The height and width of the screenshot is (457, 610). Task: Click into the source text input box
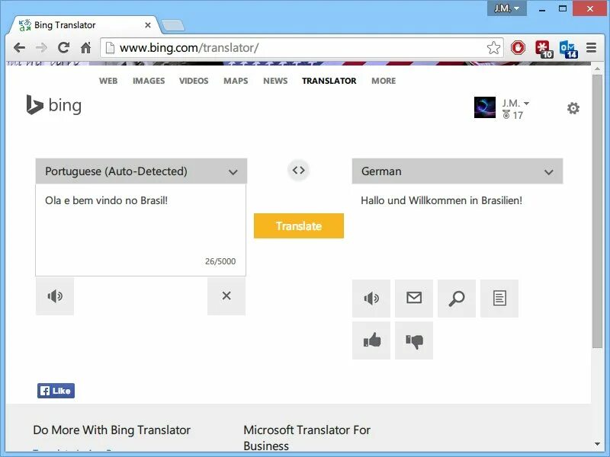click(x=141, y=230)
